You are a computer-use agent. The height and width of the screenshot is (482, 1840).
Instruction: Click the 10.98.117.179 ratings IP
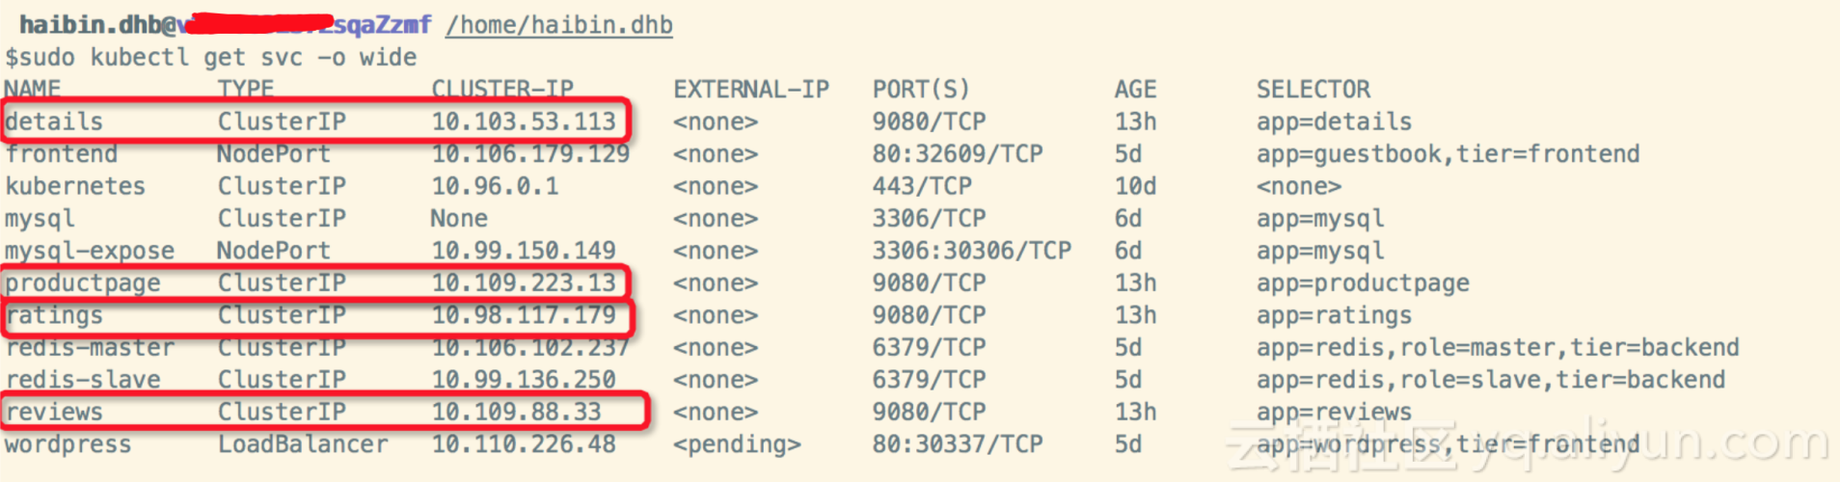point(523,315)
